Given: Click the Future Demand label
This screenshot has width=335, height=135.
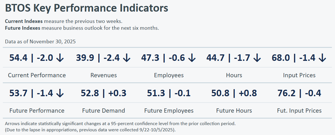Looking at the screenshot, I should [x=104, y=111].
